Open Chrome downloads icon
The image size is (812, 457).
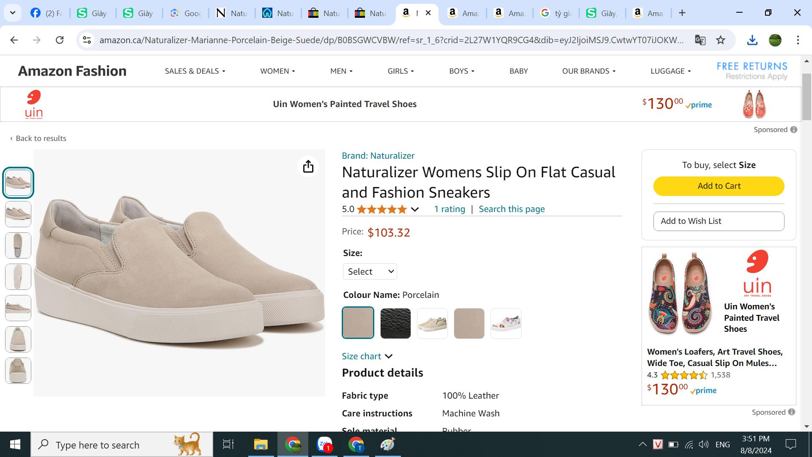(x=752, y=40)
